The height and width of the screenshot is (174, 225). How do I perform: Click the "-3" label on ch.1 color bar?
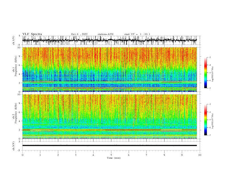pyautogui.click(x=209, y=57)
